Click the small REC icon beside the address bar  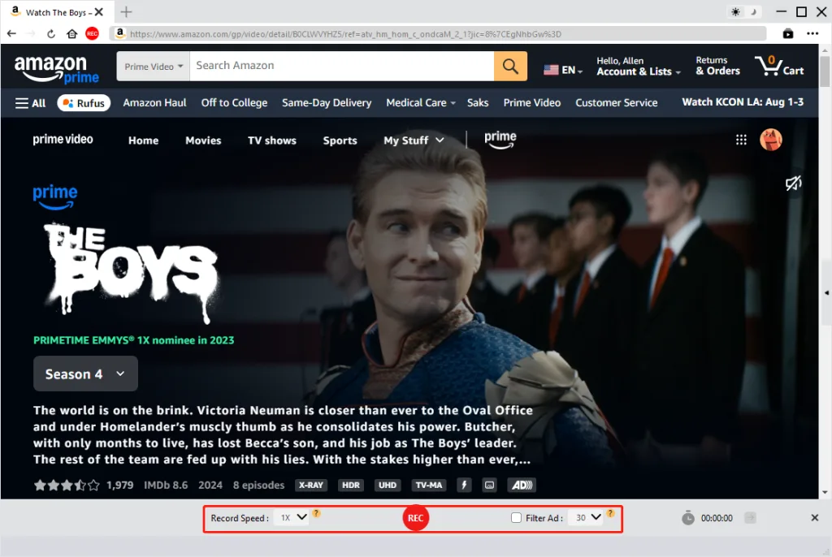pos(92,34)
